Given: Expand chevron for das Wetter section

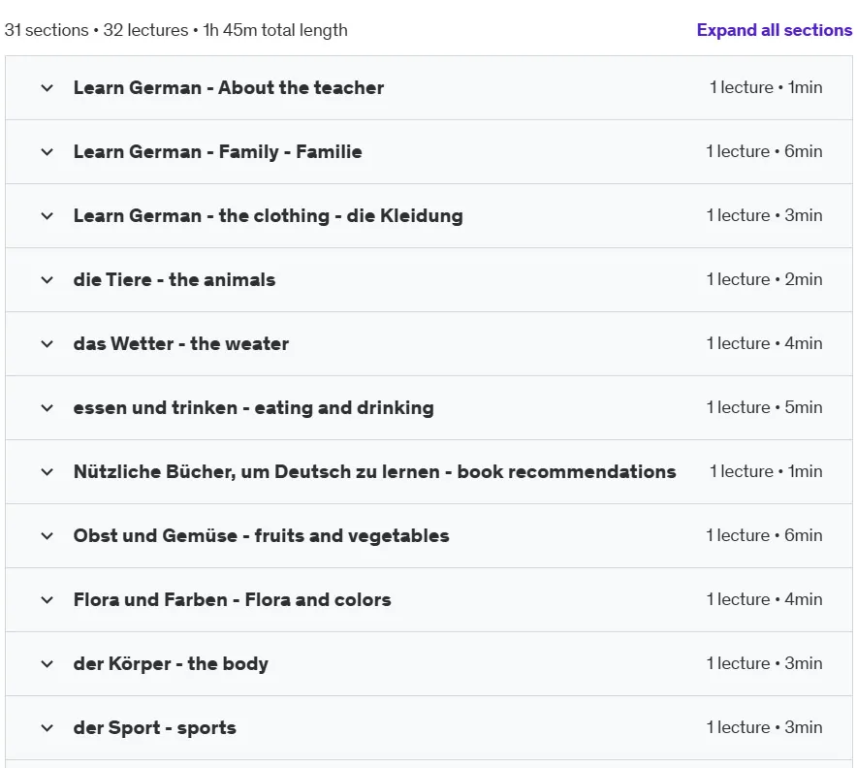Looking at the screenshot, I should [x=47, y=344].
